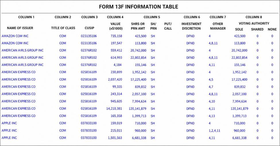The image size is (280, 146).
Task: Click the other manager value 4,13
Action: click(x=212, y=116)
